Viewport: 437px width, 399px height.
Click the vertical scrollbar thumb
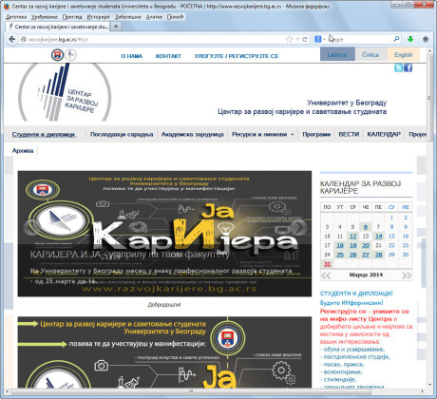coord(429,98)
